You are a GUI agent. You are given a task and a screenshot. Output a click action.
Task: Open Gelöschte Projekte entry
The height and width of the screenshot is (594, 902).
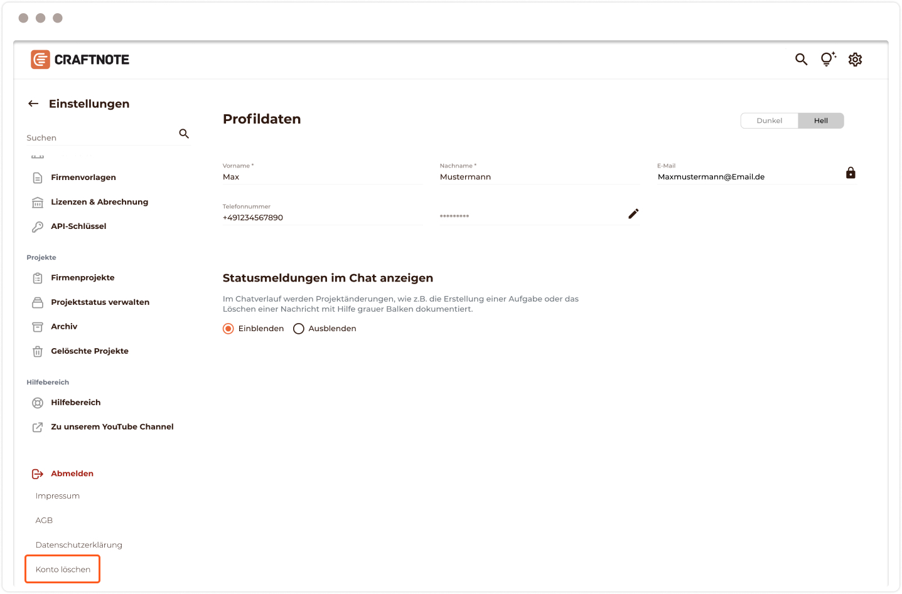(x=90, y=351)
